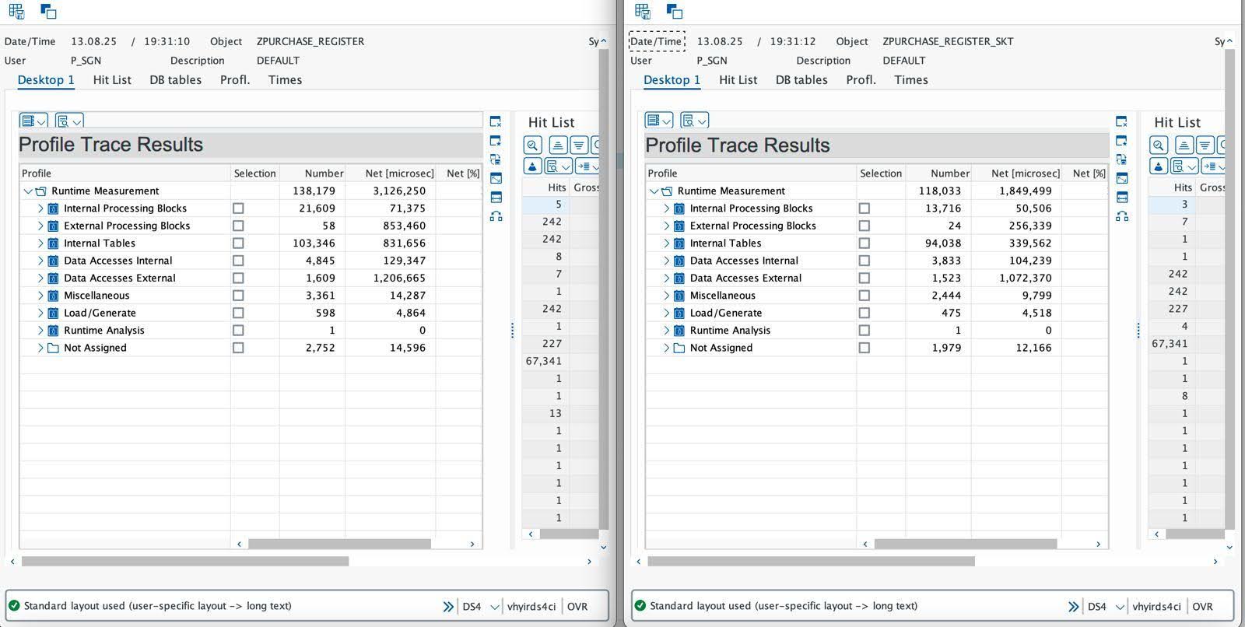Click the details magnifier icon in the right Hit List toolbar

pyautogui.click(x=1159, y=145)
